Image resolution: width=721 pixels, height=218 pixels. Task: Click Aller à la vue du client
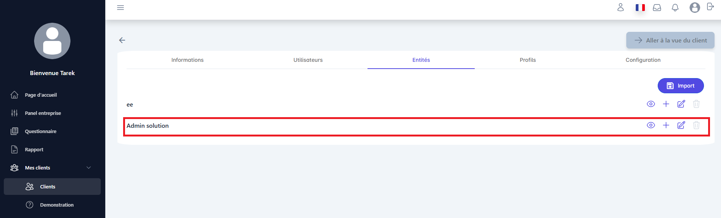point(670,40)
